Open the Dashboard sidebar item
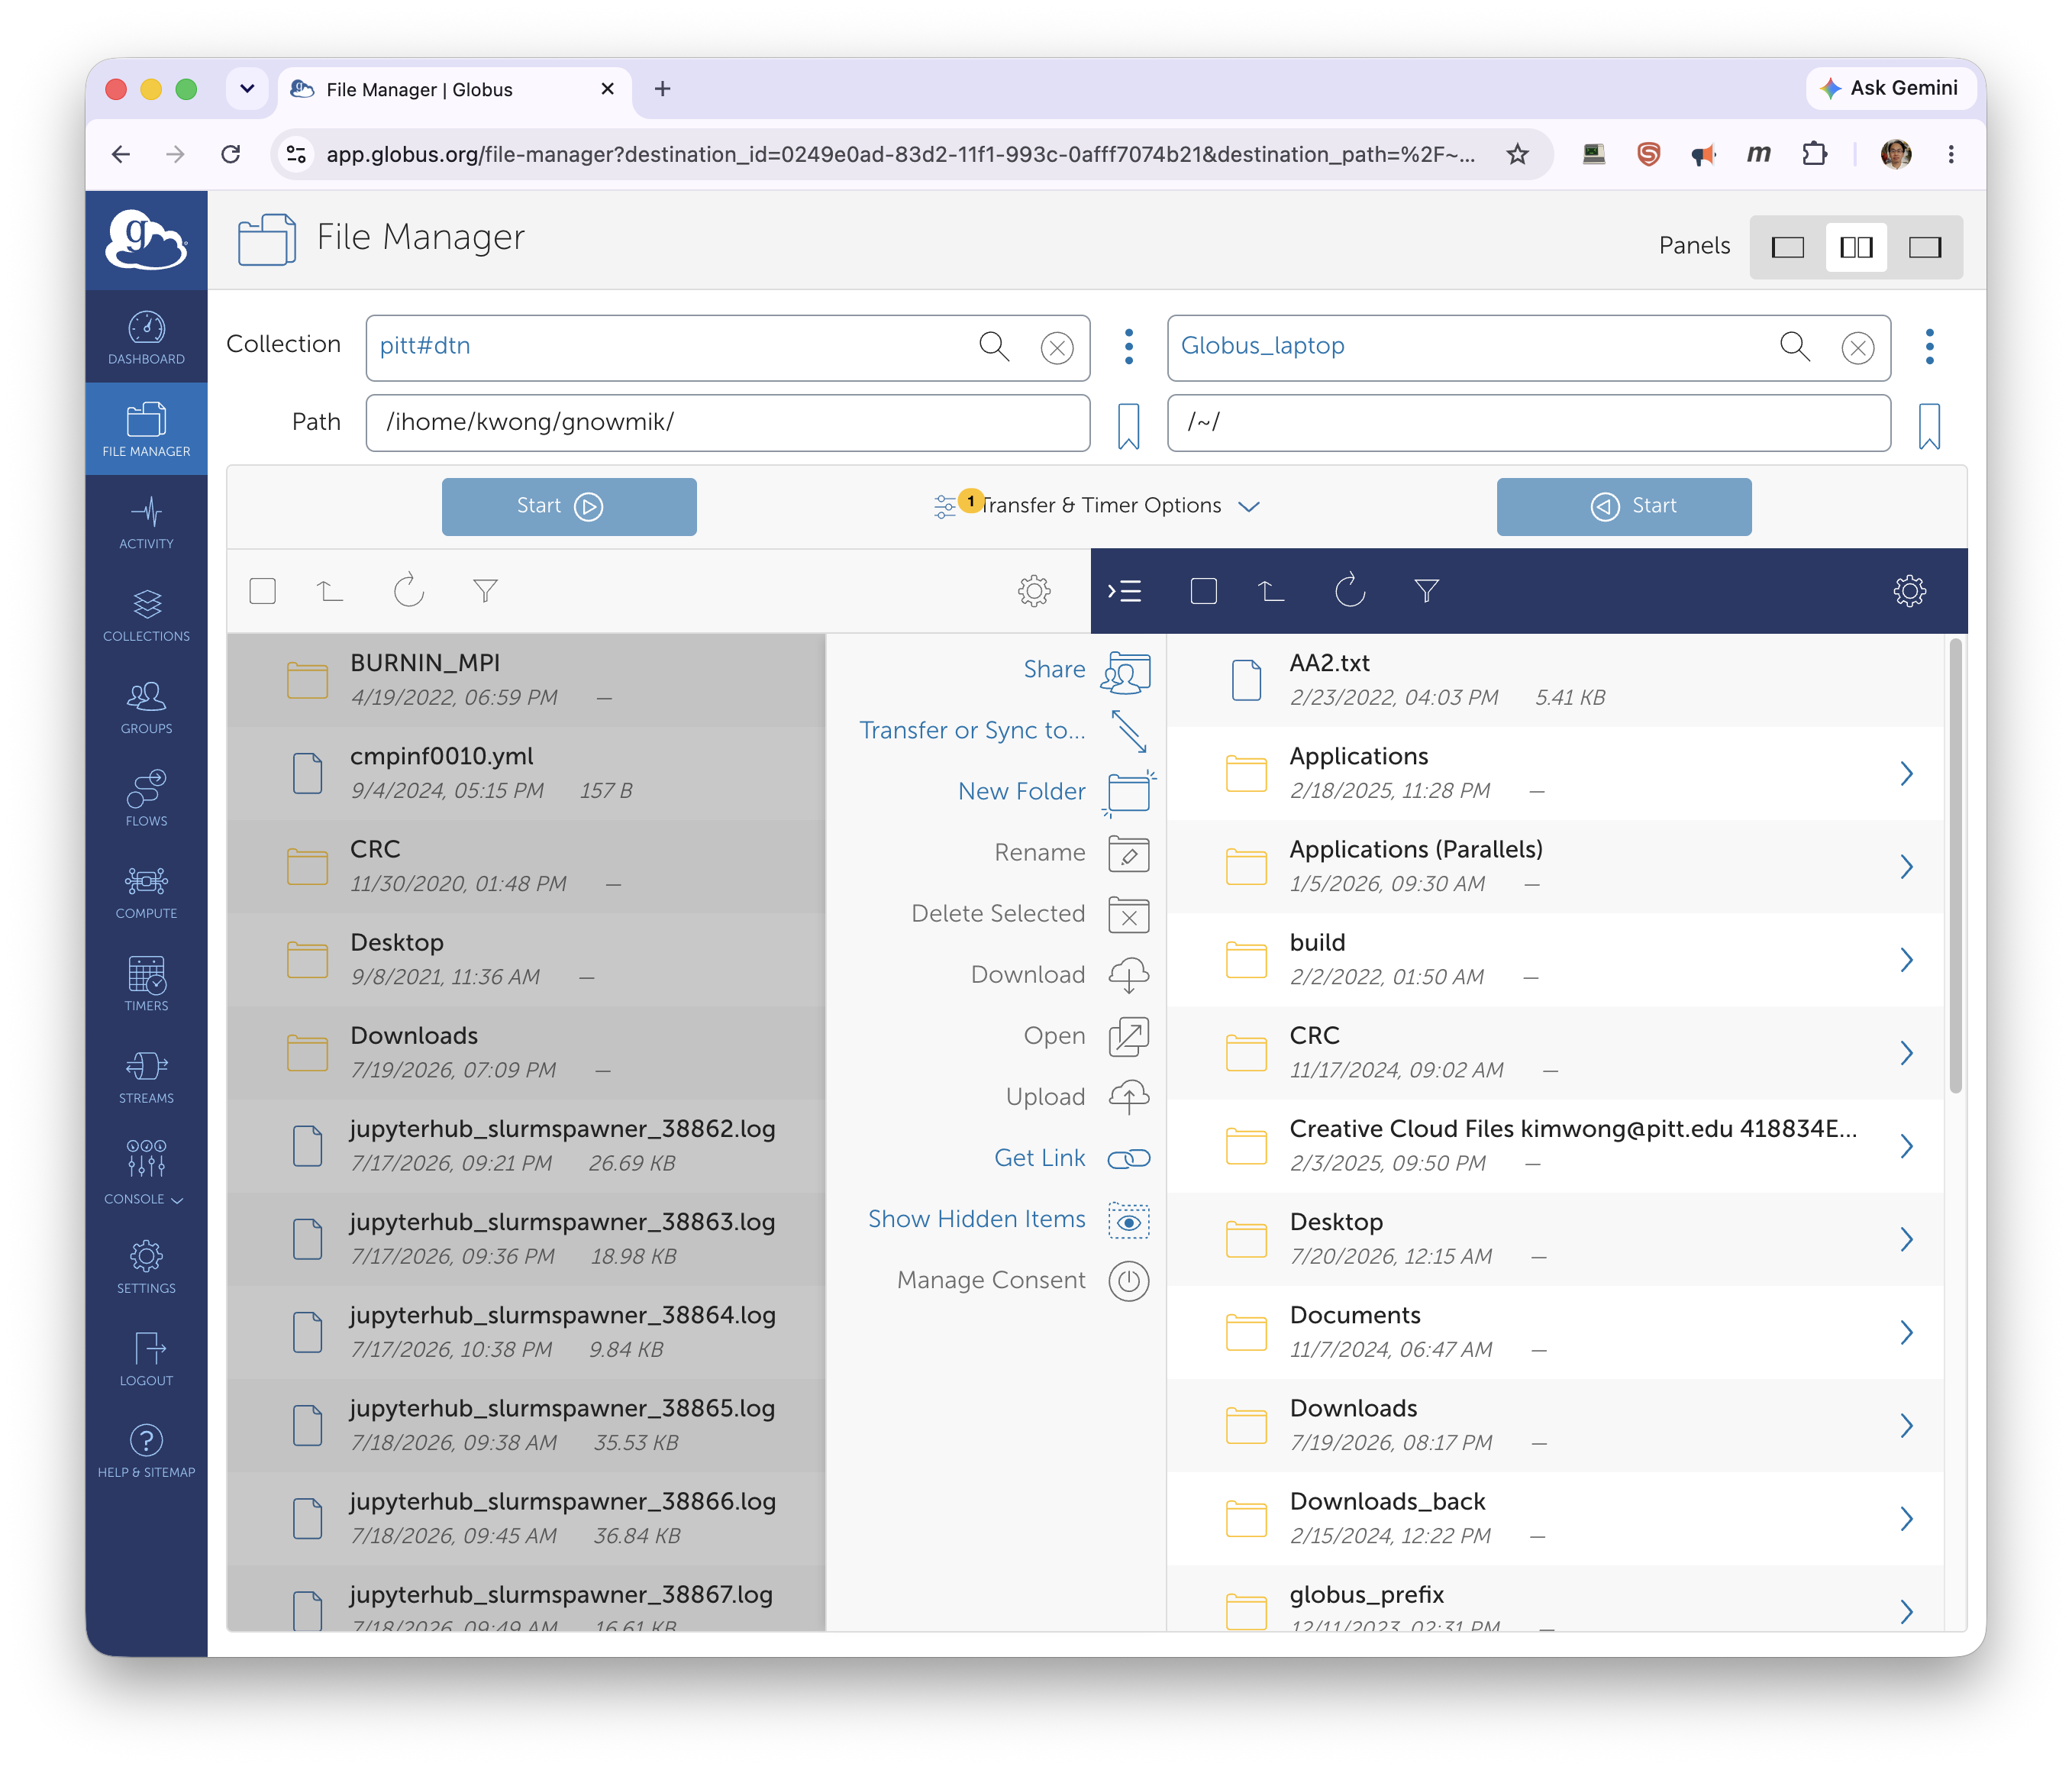The height and width of the screenshot is (1770, 2072). pos(146,338)
